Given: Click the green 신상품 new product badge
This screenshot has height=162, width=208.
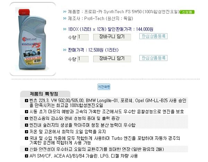Looking at the screenshot, I should click(187, 12).
